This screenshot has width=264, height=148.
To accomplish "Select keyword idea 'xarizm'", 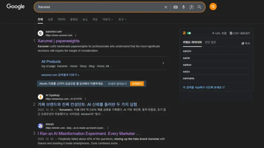I will 187,51.
